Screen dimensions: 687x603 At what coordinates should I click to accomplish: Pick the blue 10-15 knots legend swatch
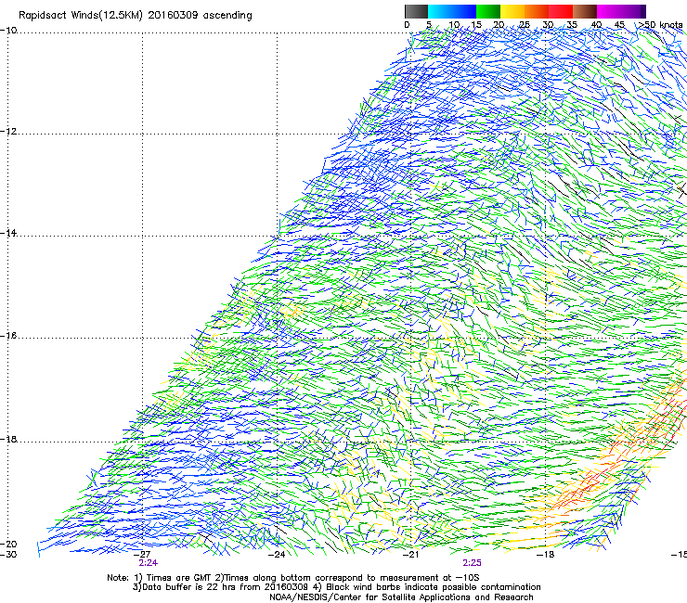[x=463, y=11]
